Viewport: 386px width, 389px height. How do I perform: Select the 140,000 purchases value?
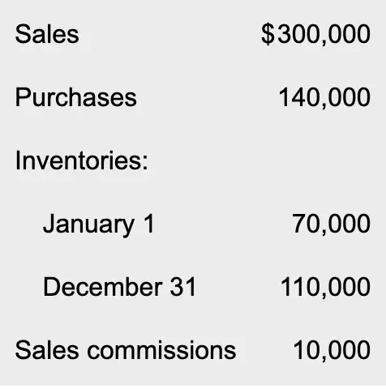point(324,97)
